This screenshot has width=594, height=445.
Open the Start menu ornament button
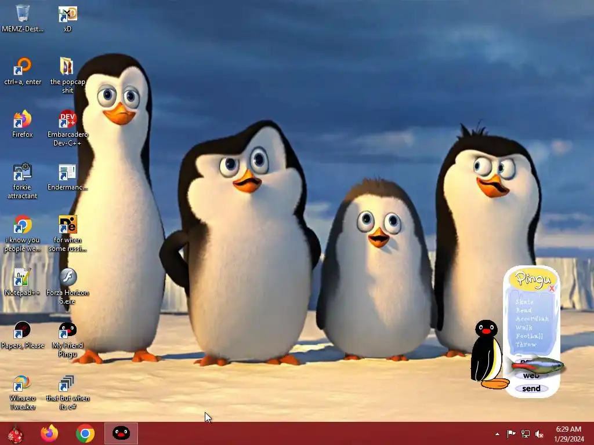[15, 434]
